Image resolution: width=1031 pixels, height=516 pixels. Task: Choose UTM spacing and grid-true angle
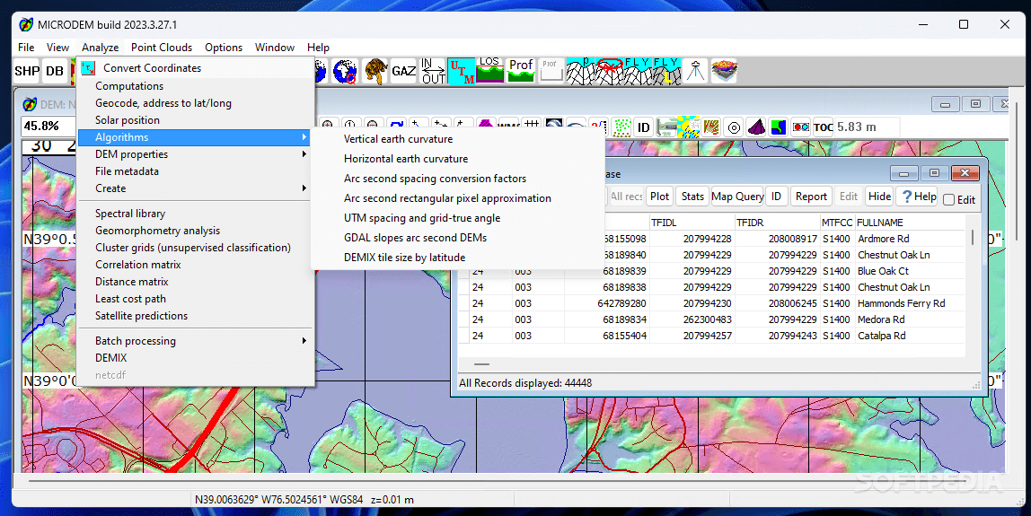pyautogui.click(x=422, y=218)
